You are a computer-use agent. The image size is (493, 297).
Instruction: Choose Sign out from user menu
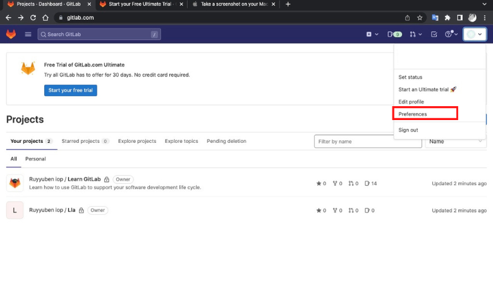[408, 130]
